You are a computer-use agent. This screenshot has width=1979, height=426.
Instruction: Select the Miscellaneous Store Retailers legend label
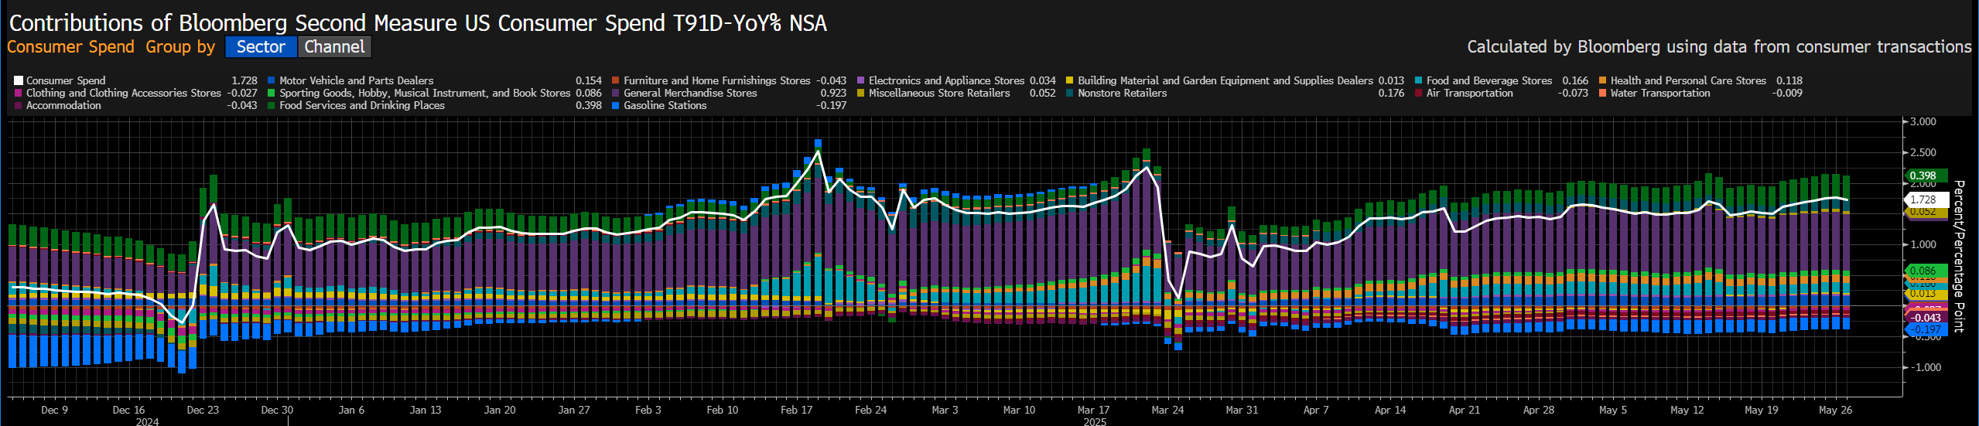tap(939, 93)
